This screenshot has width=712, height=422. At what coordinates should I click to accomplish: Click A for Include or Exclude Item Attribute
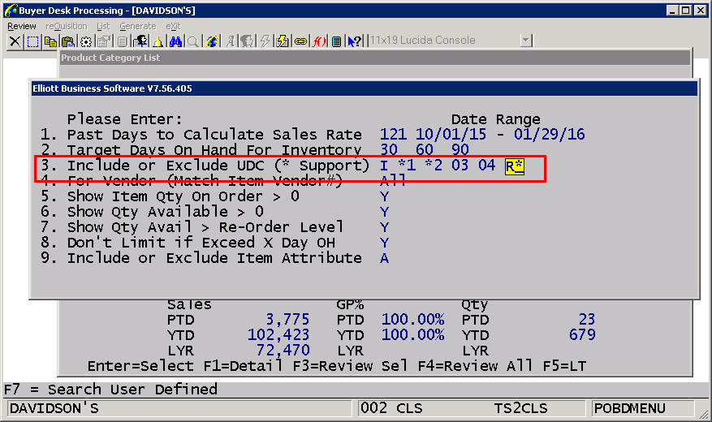(x=384, y=258)
